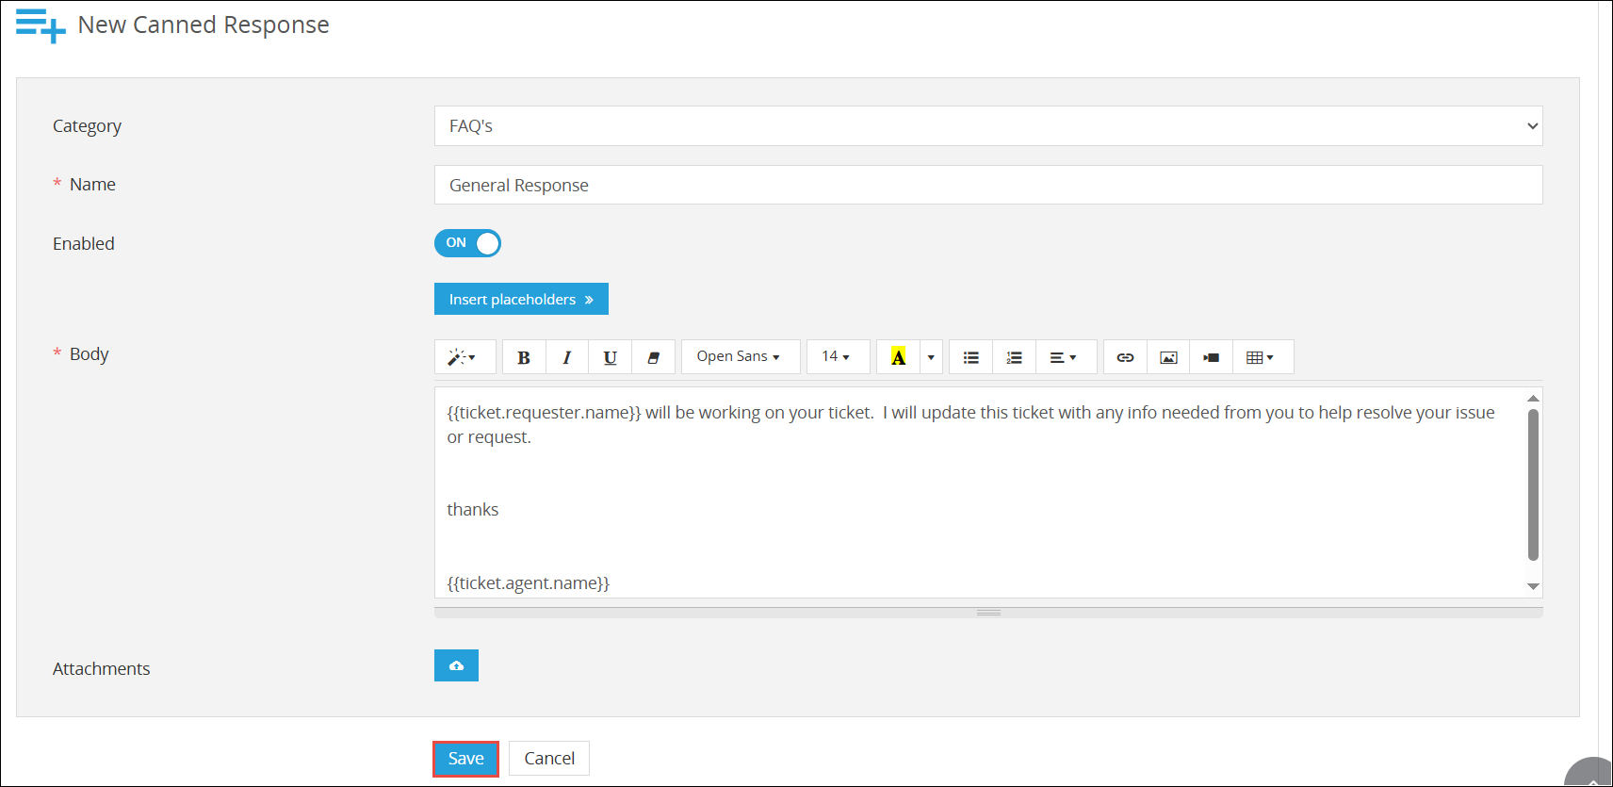Click the body editor scroll down arrow
Viewport: 1613px width, 787px height.
coord(1533,586)
